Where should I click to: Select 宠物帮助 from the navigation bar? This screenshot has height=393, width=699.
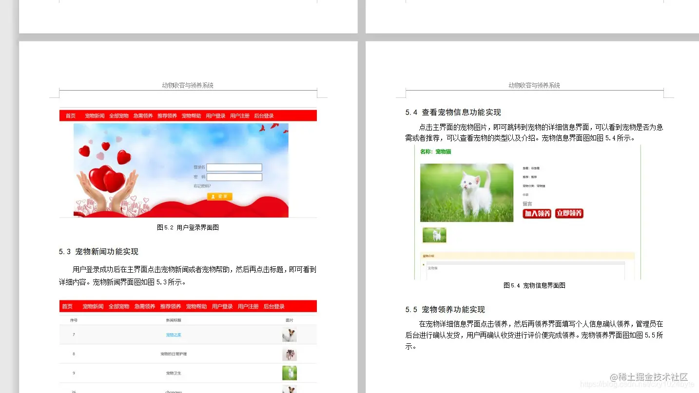coord(191,115)
